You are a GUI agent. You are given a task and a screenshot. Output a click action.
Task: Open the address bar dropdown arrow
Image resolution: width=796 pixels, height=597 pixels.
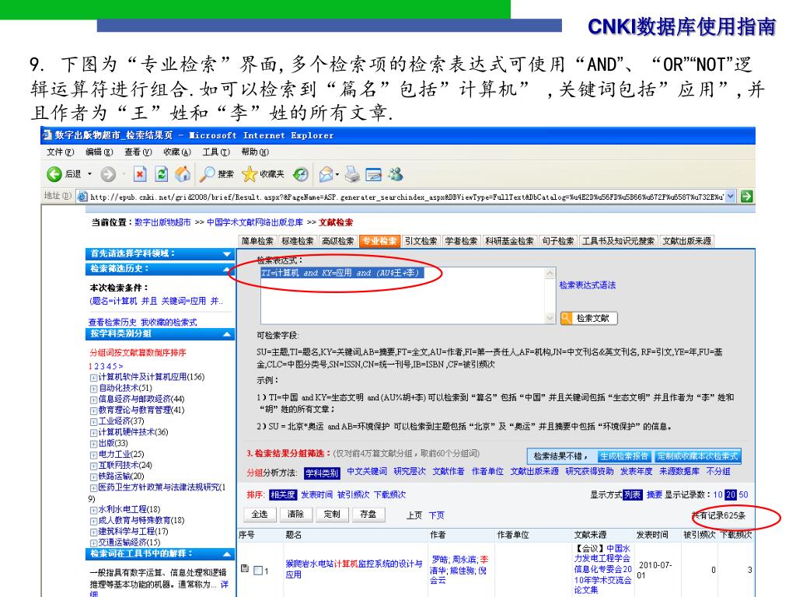[730, 196]
